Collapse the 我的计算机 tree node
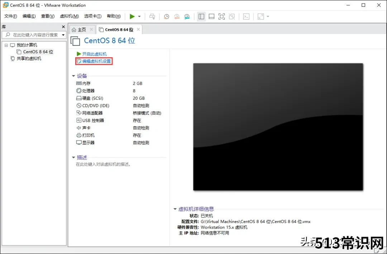The width and height of the screenshot is (387, 254). pyautogui.click(x=6, y=45)
